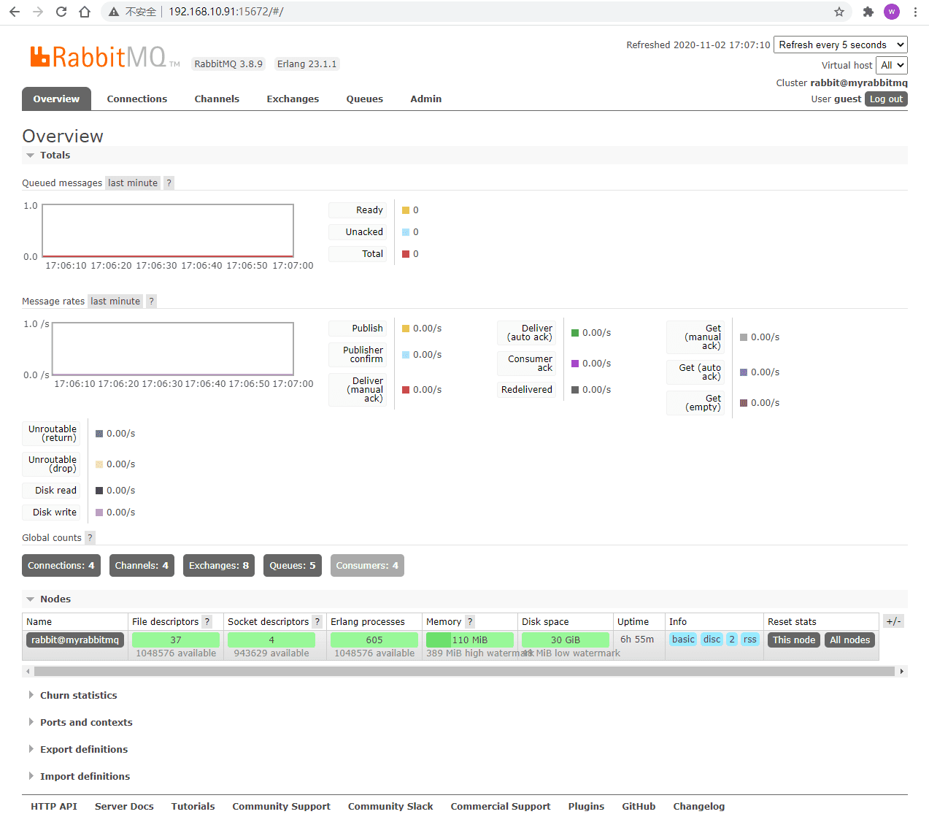Open Exchanges: 8 count button
This screenshot has width=929, height=825.
pos(219,566)
